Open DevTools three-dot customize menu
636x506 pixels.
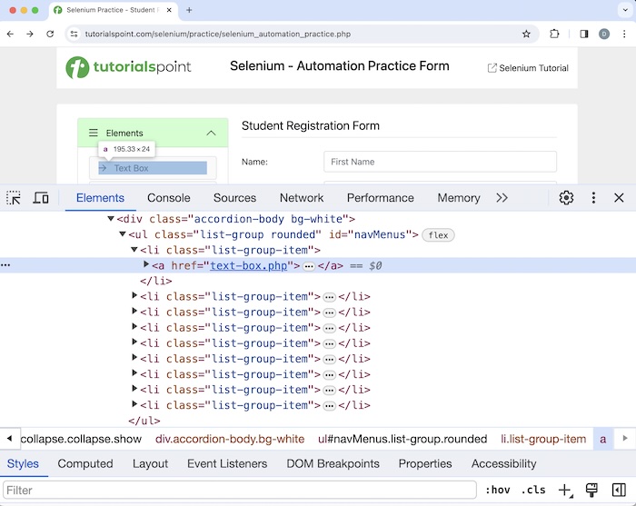tap(593, 198)
